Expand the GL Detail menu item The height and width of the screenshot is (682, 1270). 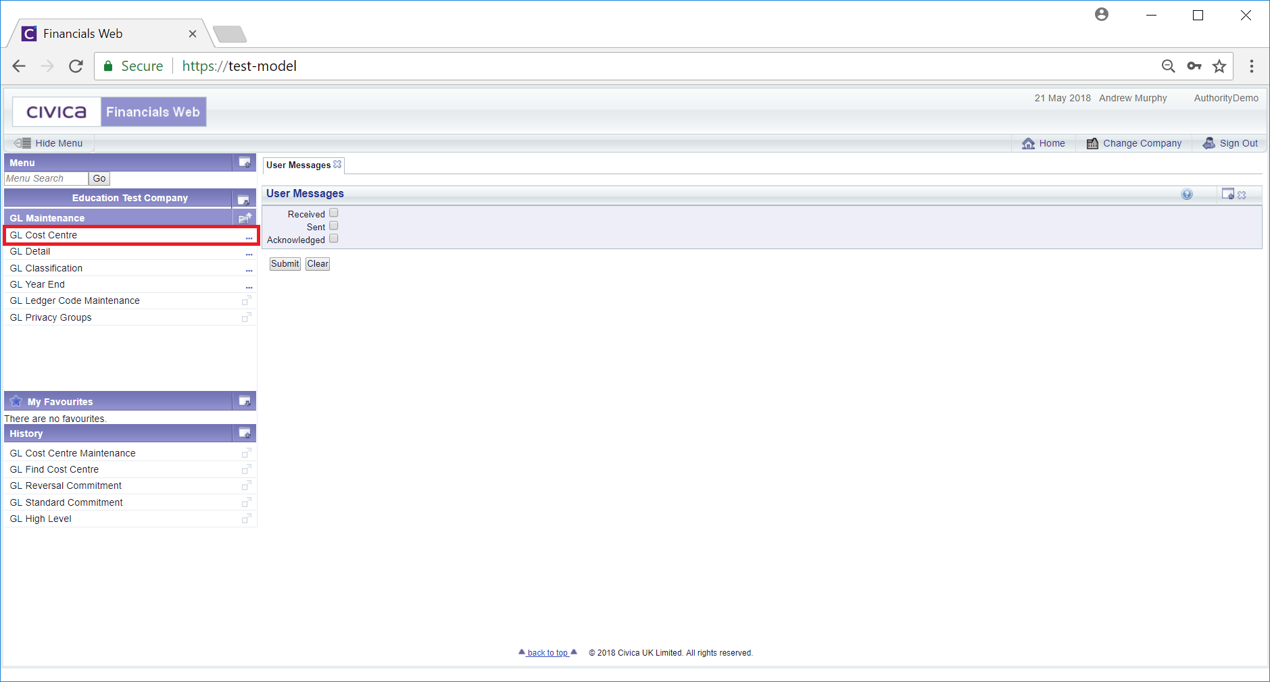(249, 253)
